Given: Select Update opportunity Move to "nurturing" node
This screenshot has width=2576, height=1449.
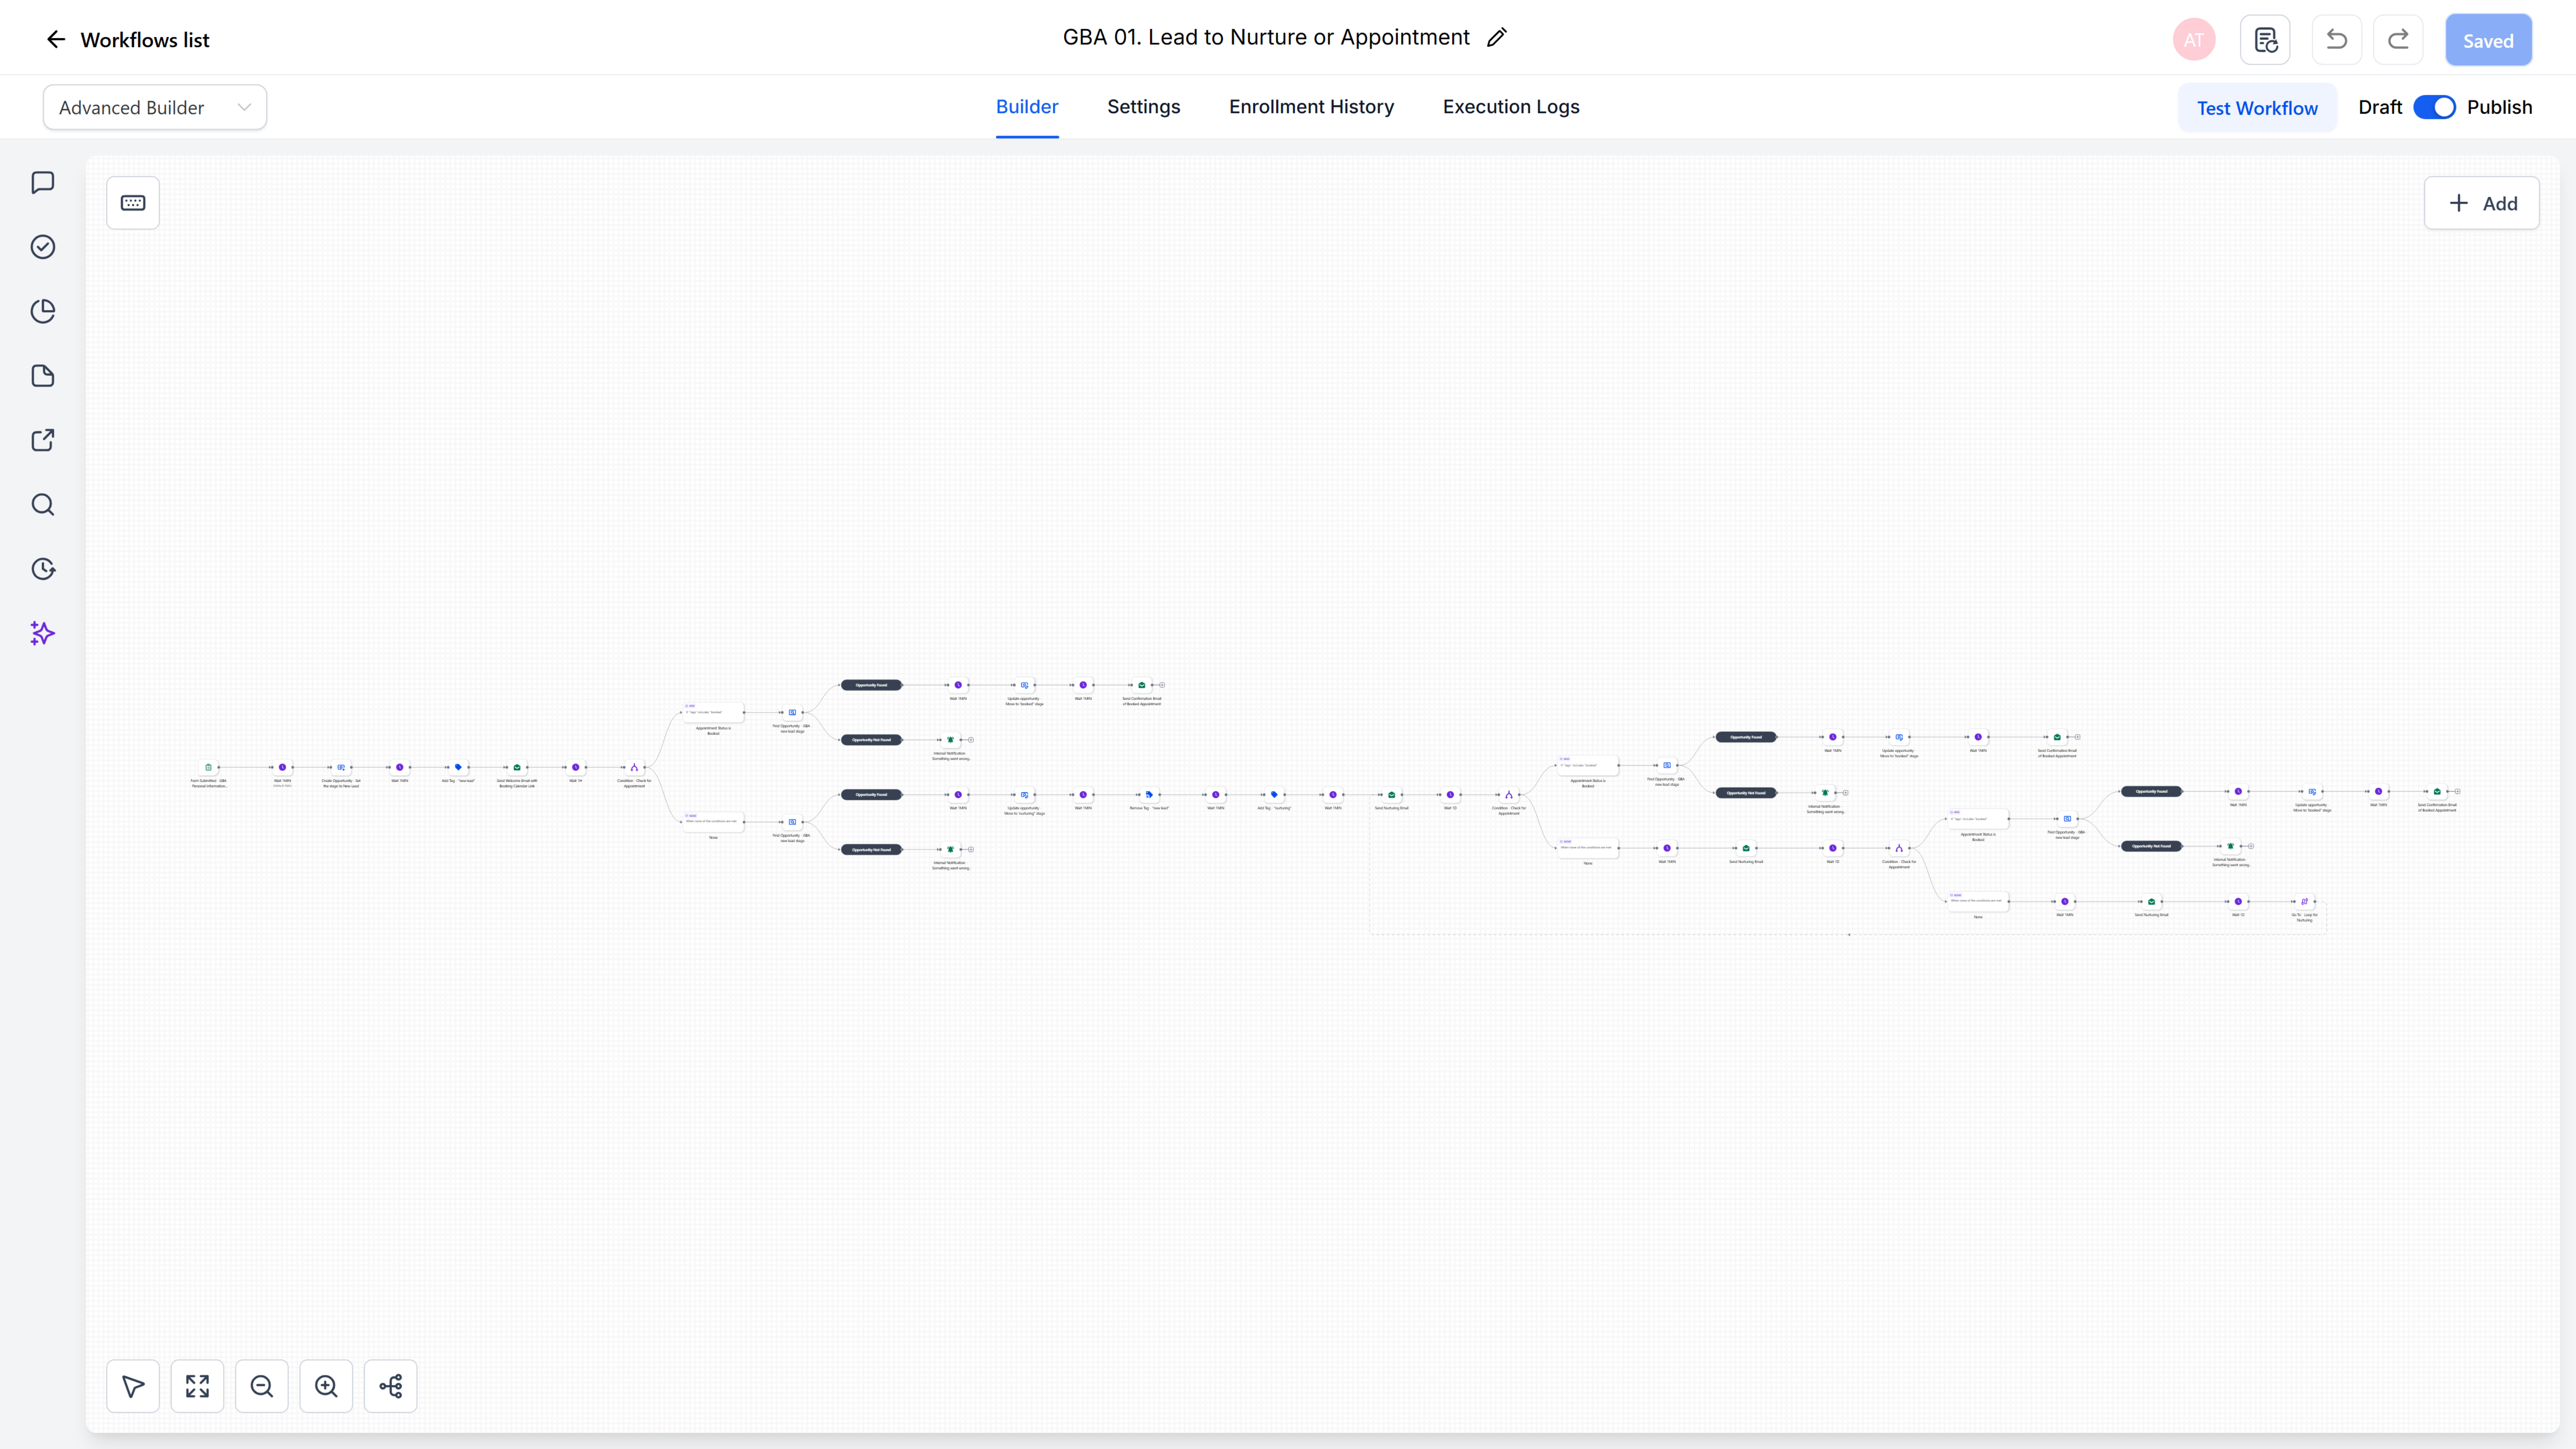Looking at the screenshot, I should point(1024,795).
